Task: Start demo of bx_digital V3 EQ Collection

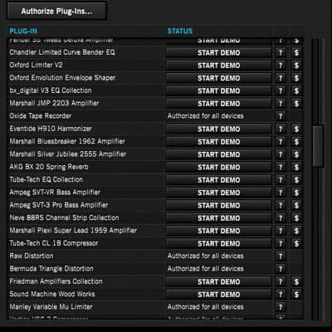Action: (219, 90)
